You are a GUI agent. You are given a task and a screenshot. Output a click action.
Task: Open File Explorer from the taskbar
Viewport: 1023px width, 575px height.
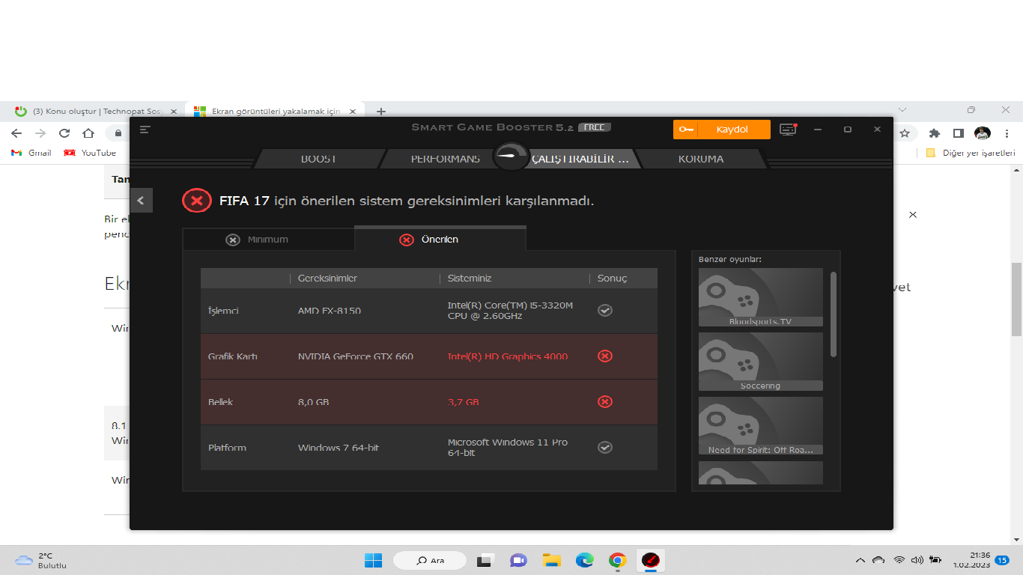552,560
